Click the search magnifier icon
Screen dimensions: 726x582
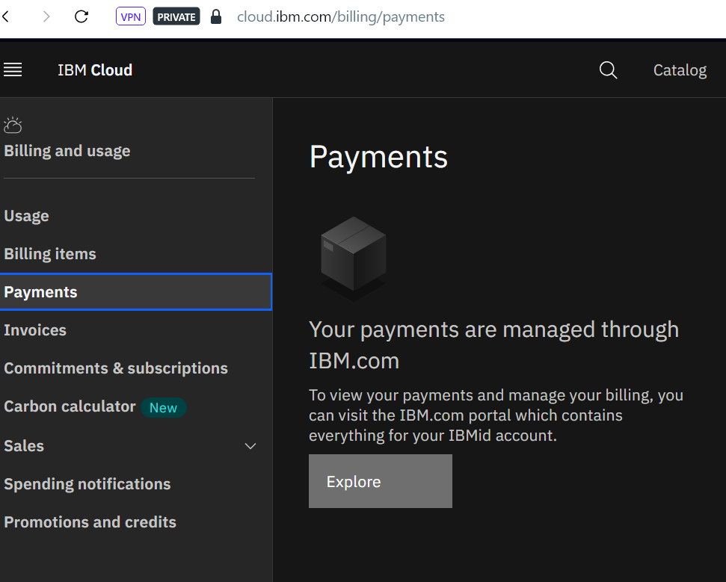(x=608, y=70)
